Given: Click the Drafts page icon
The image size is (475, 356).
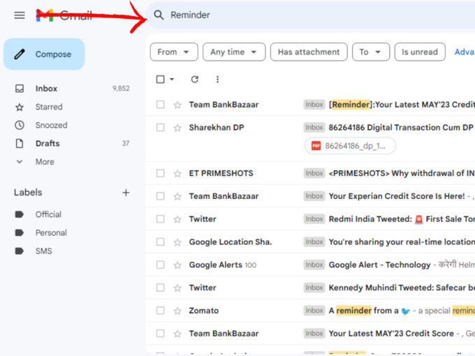Looking at the screenshot, I should point(20,144).
